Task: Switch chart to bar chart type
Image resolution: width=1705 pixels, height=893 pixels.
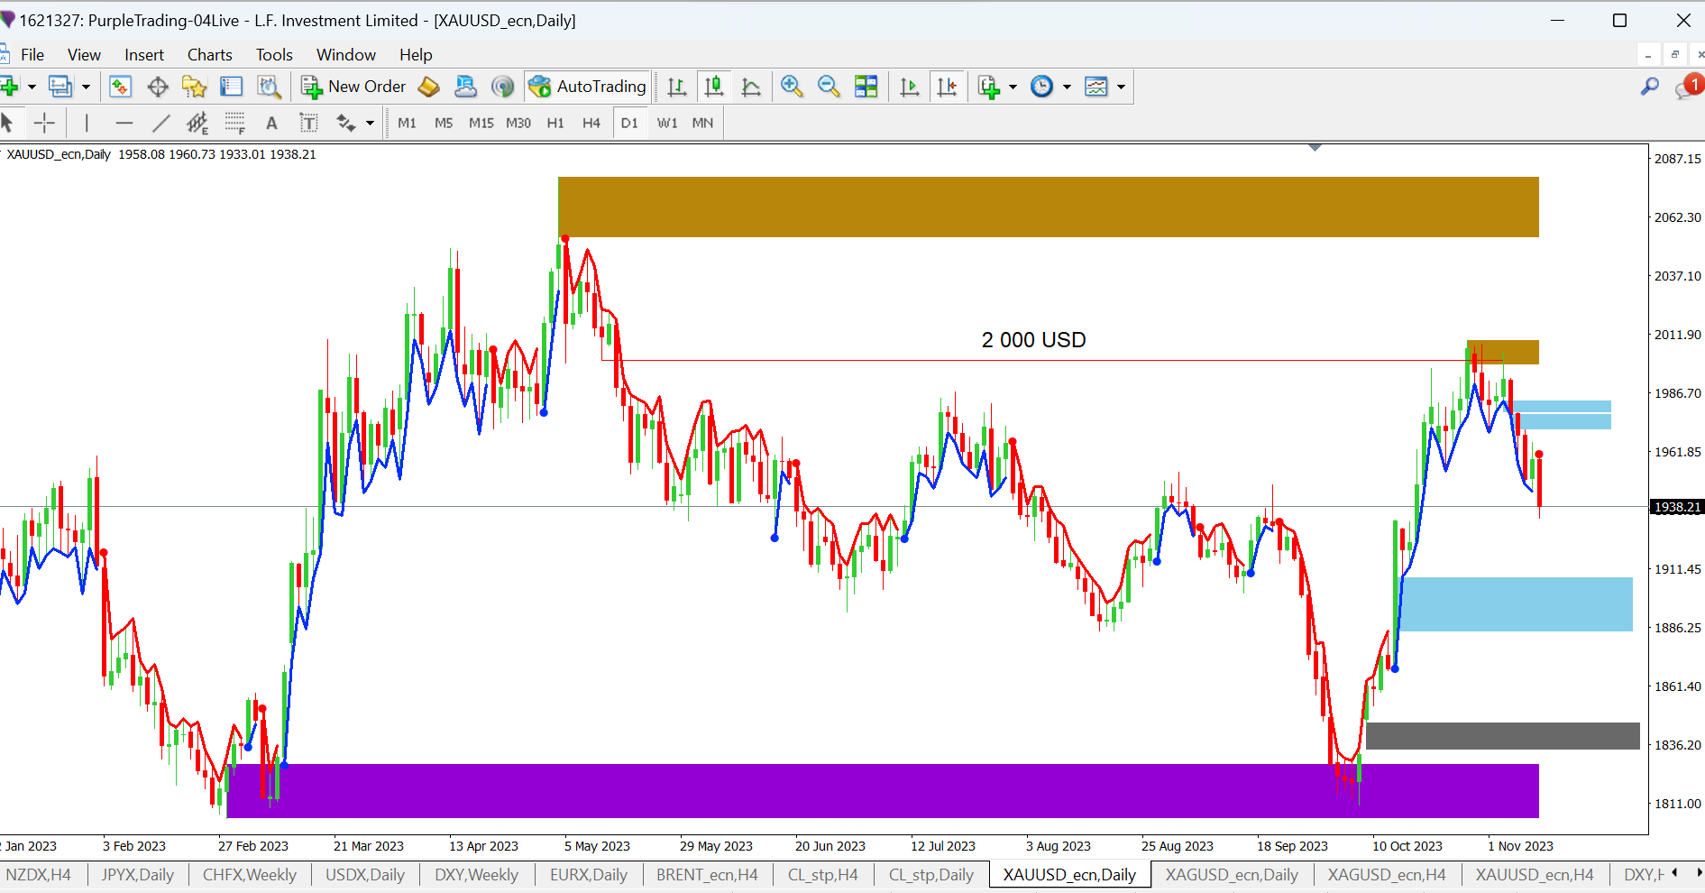Action: [677, 87]
